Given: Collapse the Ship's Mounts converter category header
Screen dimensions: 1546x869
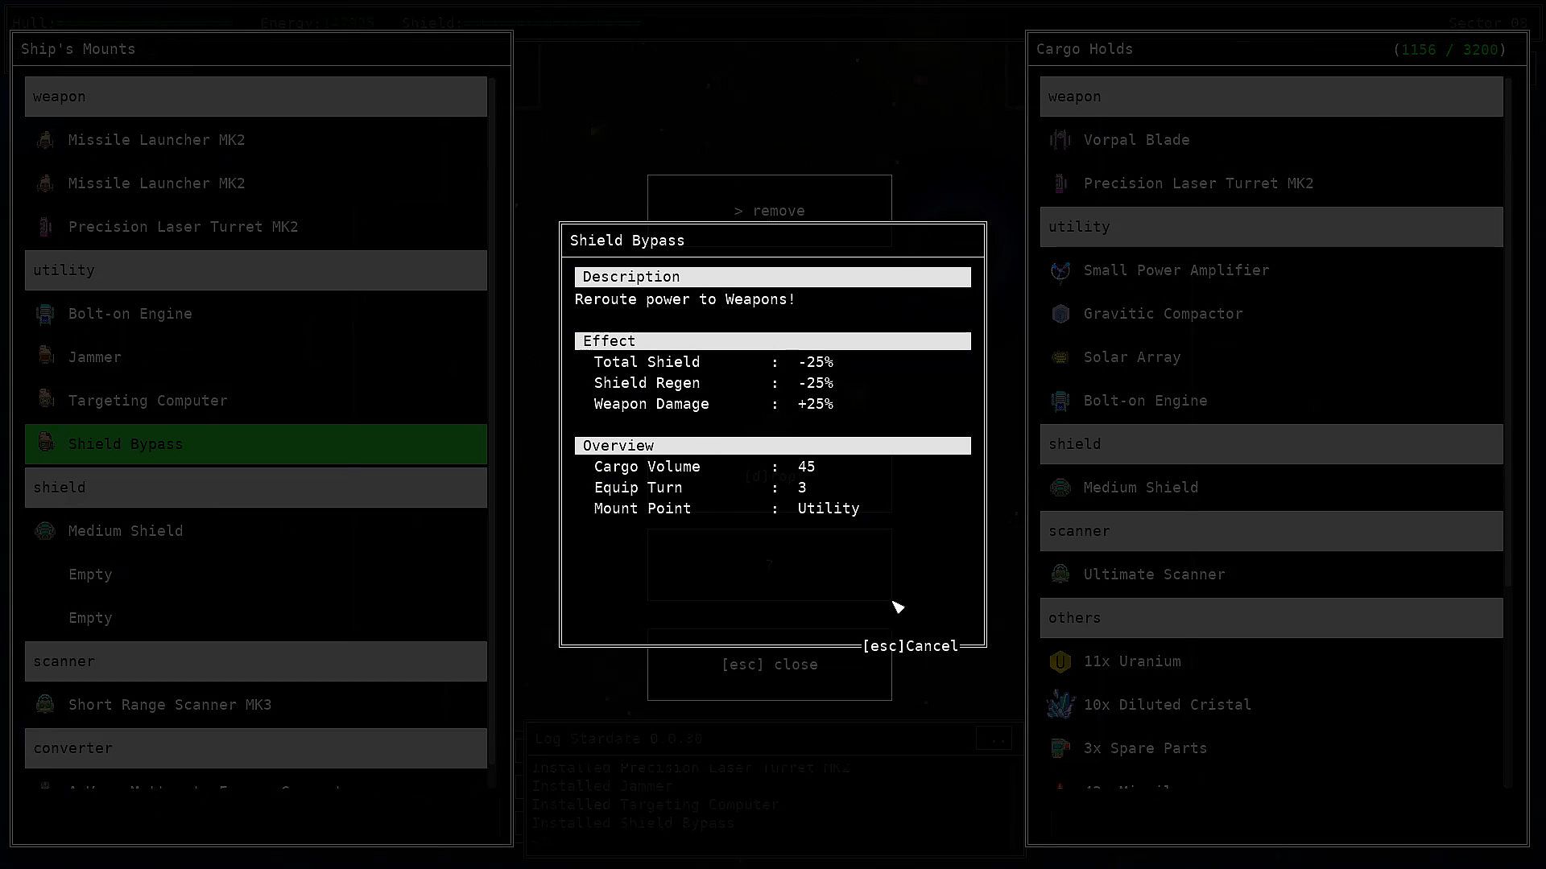Looking at the screenshot, I should (x=255, y=748).
